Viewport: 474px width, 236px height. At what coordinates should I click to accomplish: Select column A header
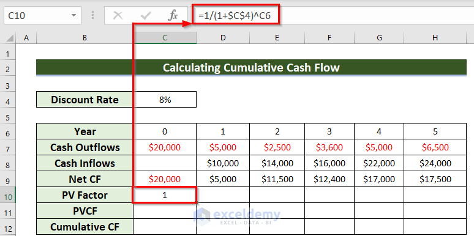(26, 38)
